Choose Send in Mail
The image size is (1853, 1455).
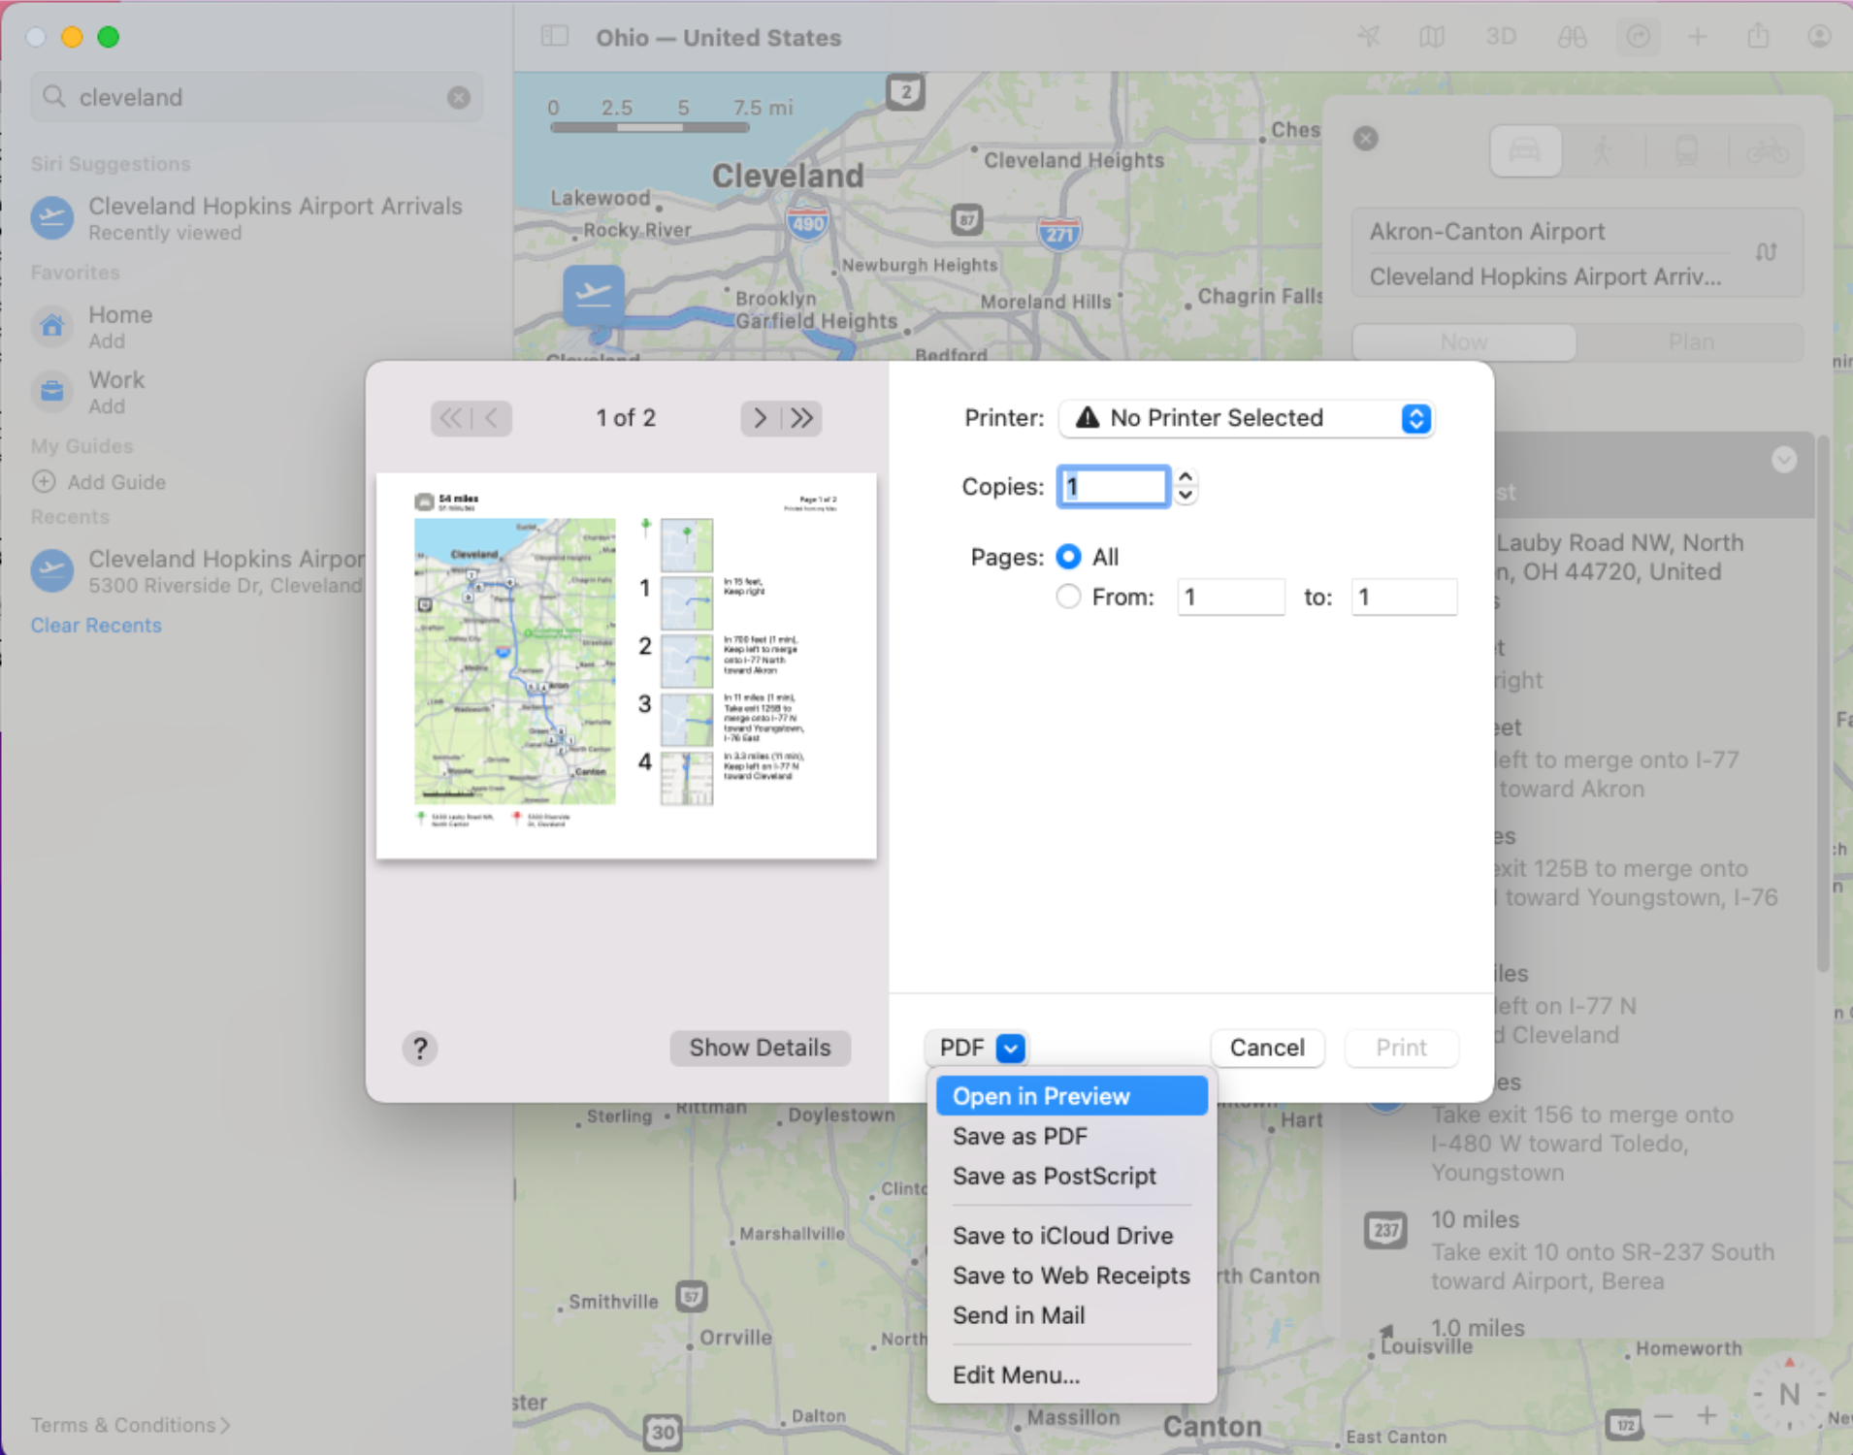[x=1072, y=1315]
